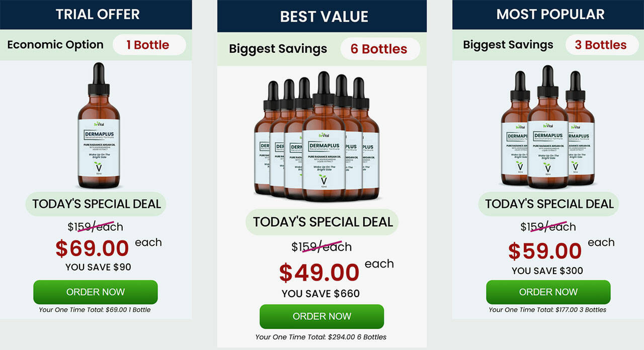This screenshot has width=644, height=350.
Task: Click ORDER NOW under the 6 Bottles offer
Action: tap(322, 316)
